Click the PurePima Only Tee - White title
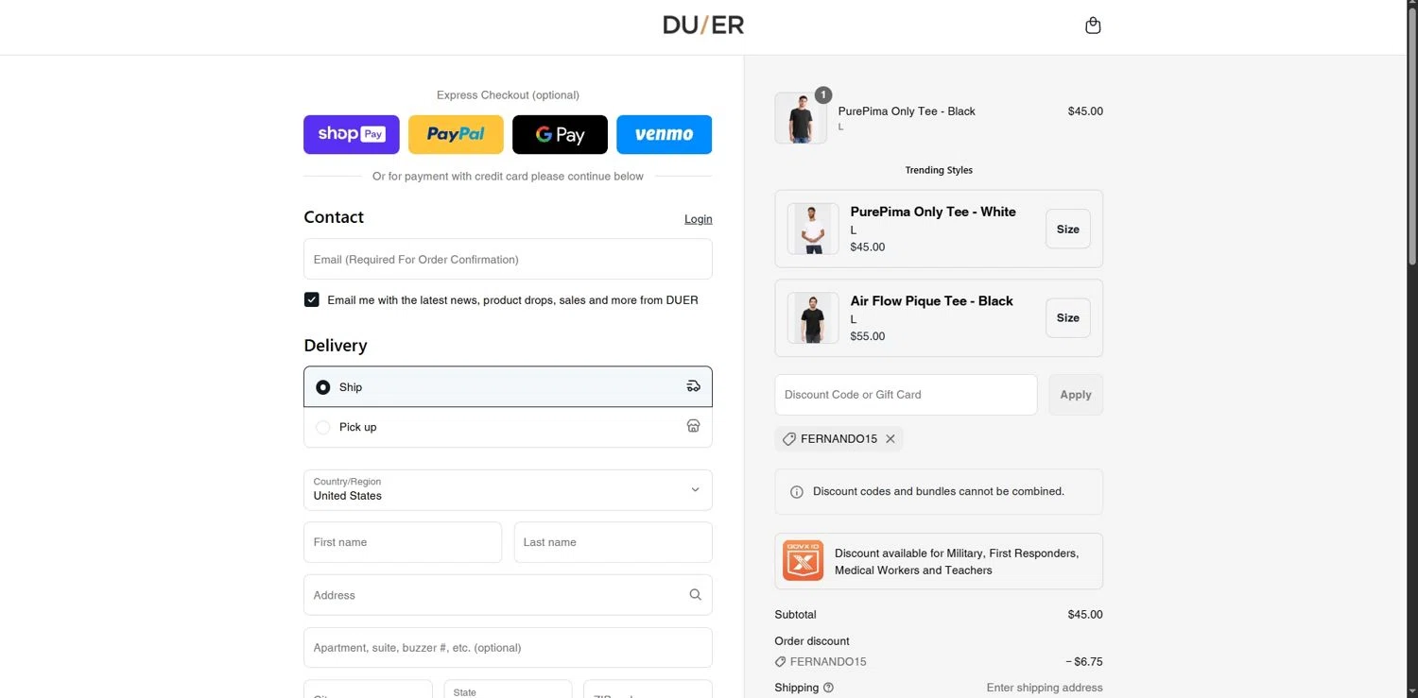The image size is (1418, 698). pos(933,212)
